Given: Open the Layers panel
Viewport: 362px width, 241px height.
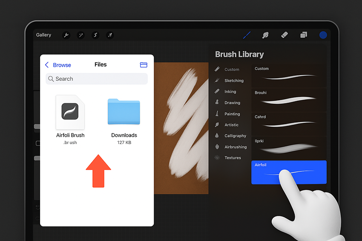Looking at the screenshot, I should 304,35.
